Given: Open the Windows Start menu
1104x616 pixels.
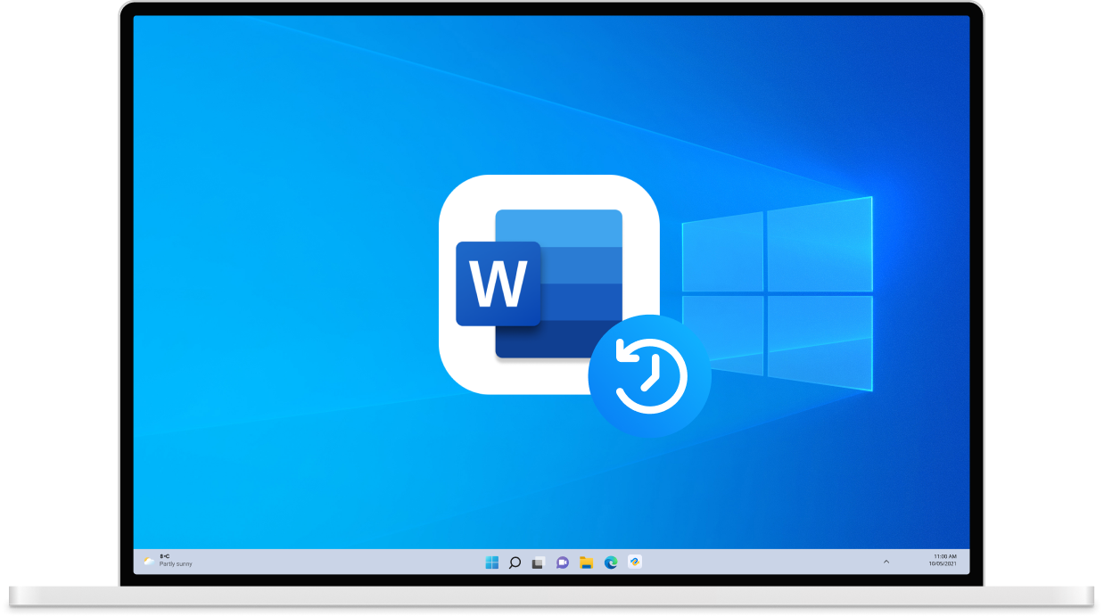Looking at the screenshot, I should click(491, 563).
